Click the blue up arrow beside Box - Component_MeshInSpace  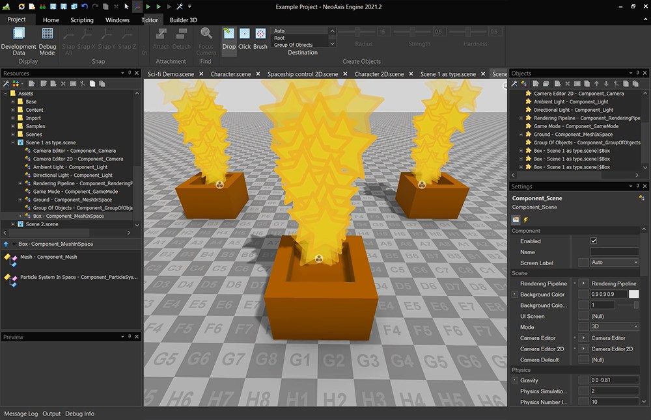point(6,244)
